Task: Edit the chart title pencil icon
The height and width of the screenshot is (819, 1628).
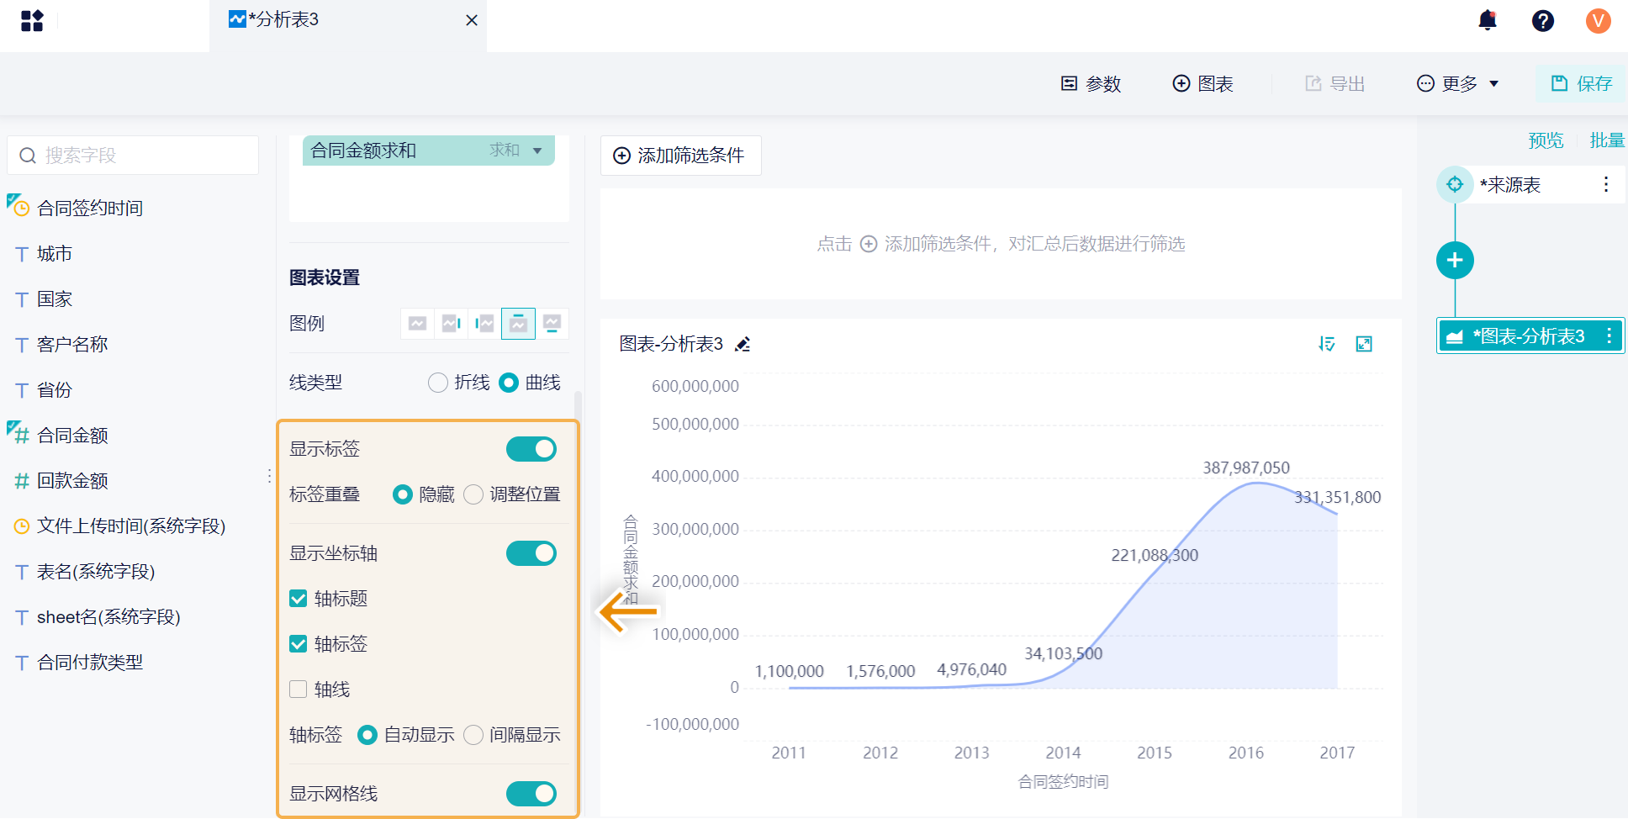Action: [743, 344]
